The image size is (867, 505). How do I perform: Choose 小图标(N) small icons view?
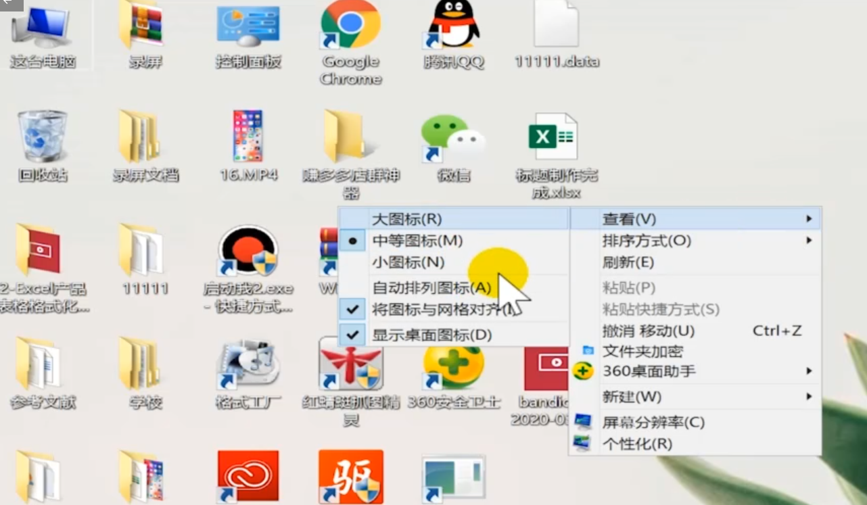coord(454,262)
